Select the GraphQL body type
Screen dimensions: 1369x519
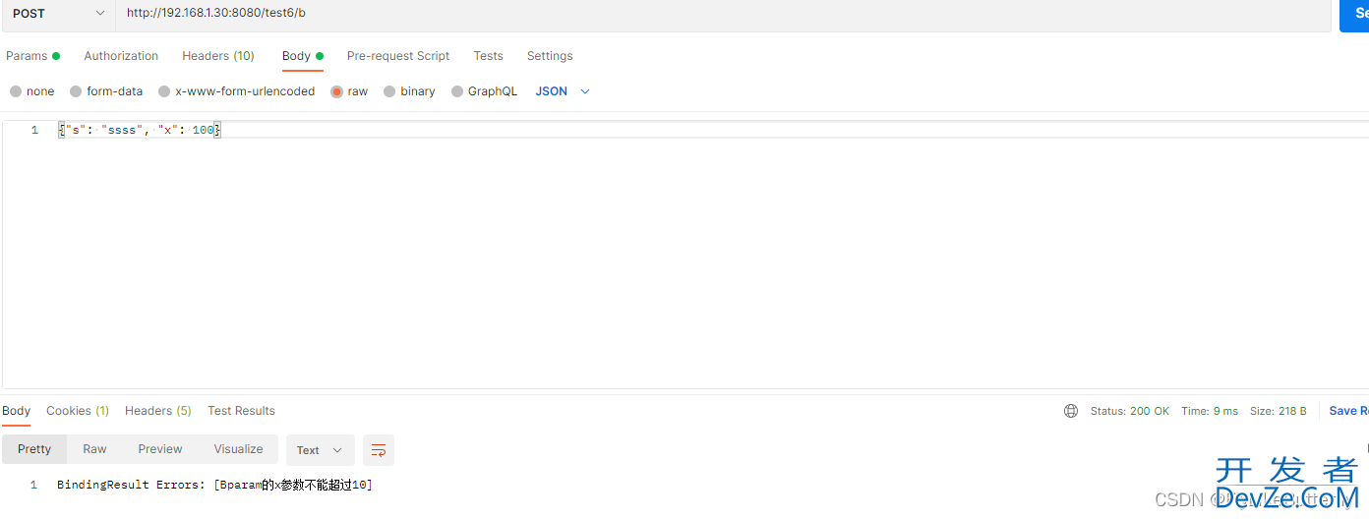(x=484, y=91)
